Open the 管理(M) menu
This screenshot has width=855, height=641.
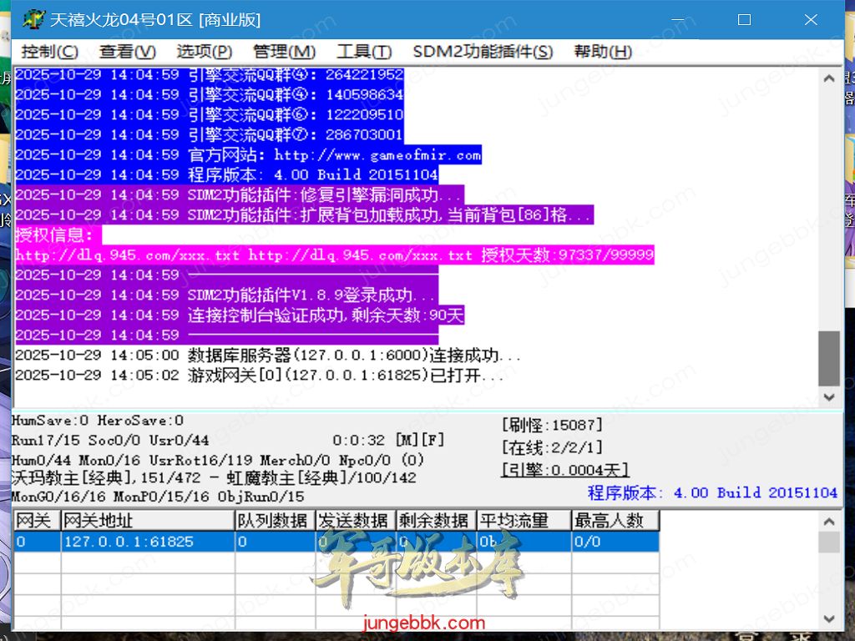tap(284, 52)
